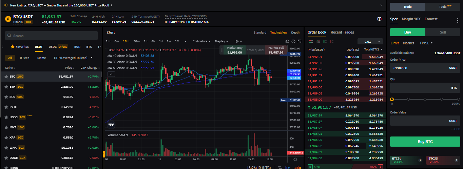Screen dimensions: 463x169
Task: Open the three-dot menu beside Convert
Action: coord(457,20)
